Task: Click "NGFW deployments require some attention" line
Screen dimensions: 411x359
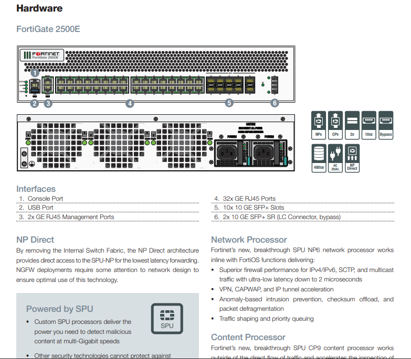Action: (108, 270)
